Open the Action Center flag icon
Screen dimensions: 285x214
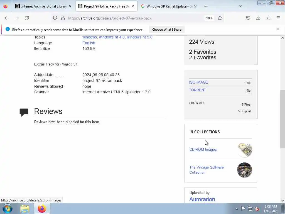pos(243,209)
